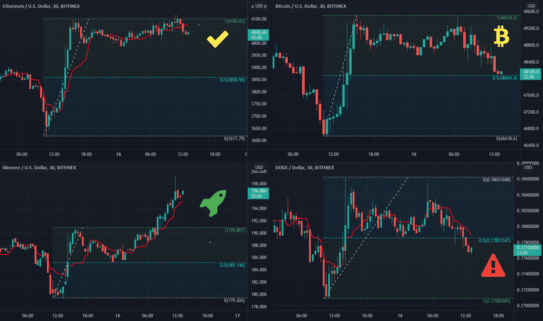The image size is (543, 321).
Task: Click the Bitcoin current price label 48165.0
Action: [x=531, y=74]
